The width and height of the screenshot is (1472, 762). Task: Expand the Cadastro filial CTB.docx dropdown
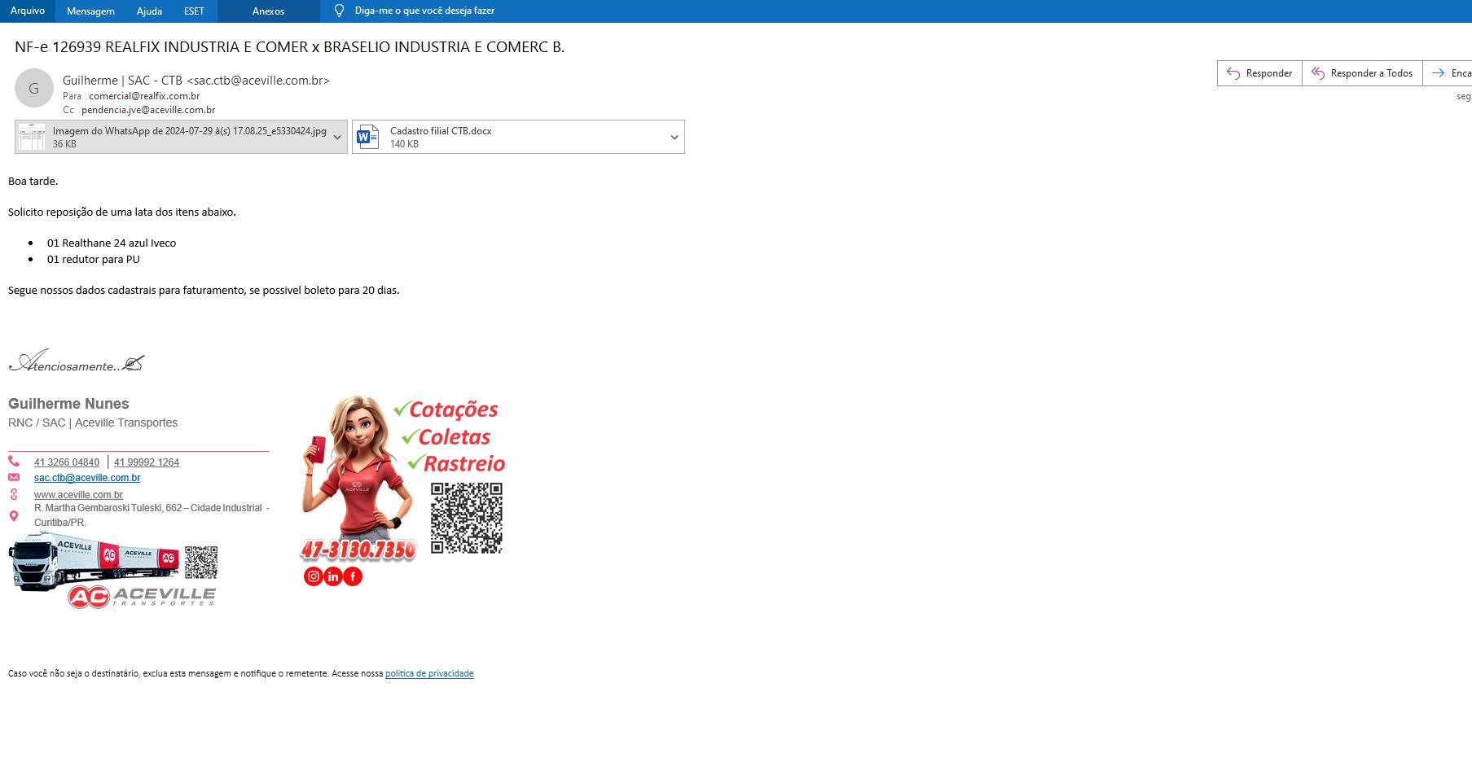click(x=674, y=137)
